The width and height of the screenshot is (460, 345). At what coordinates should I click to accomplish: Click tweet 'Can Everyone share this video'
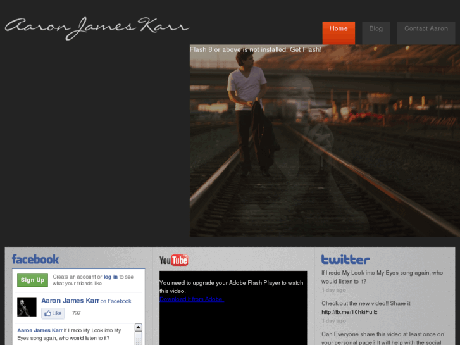coord(383,338)
